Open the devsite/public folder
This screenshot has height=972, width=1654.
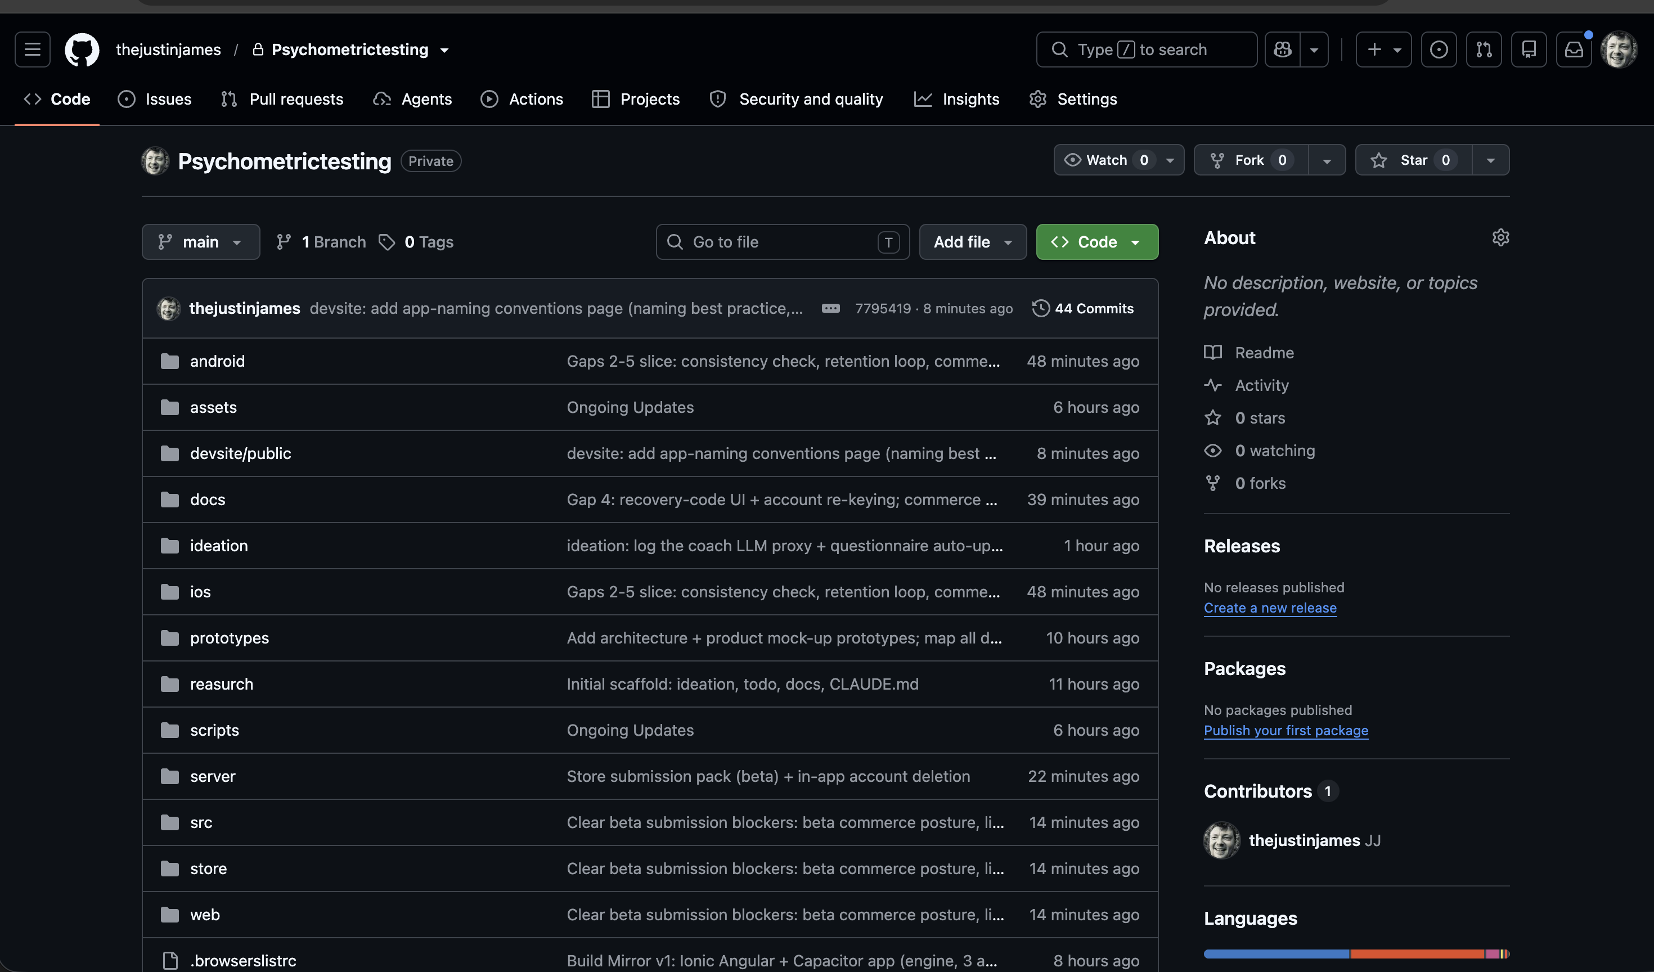[x=240, y=453]
